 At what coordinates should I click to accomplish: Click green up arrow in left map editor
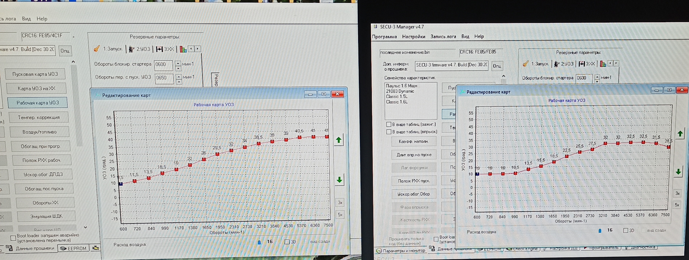pyautogui.click(x=338, y=140)
